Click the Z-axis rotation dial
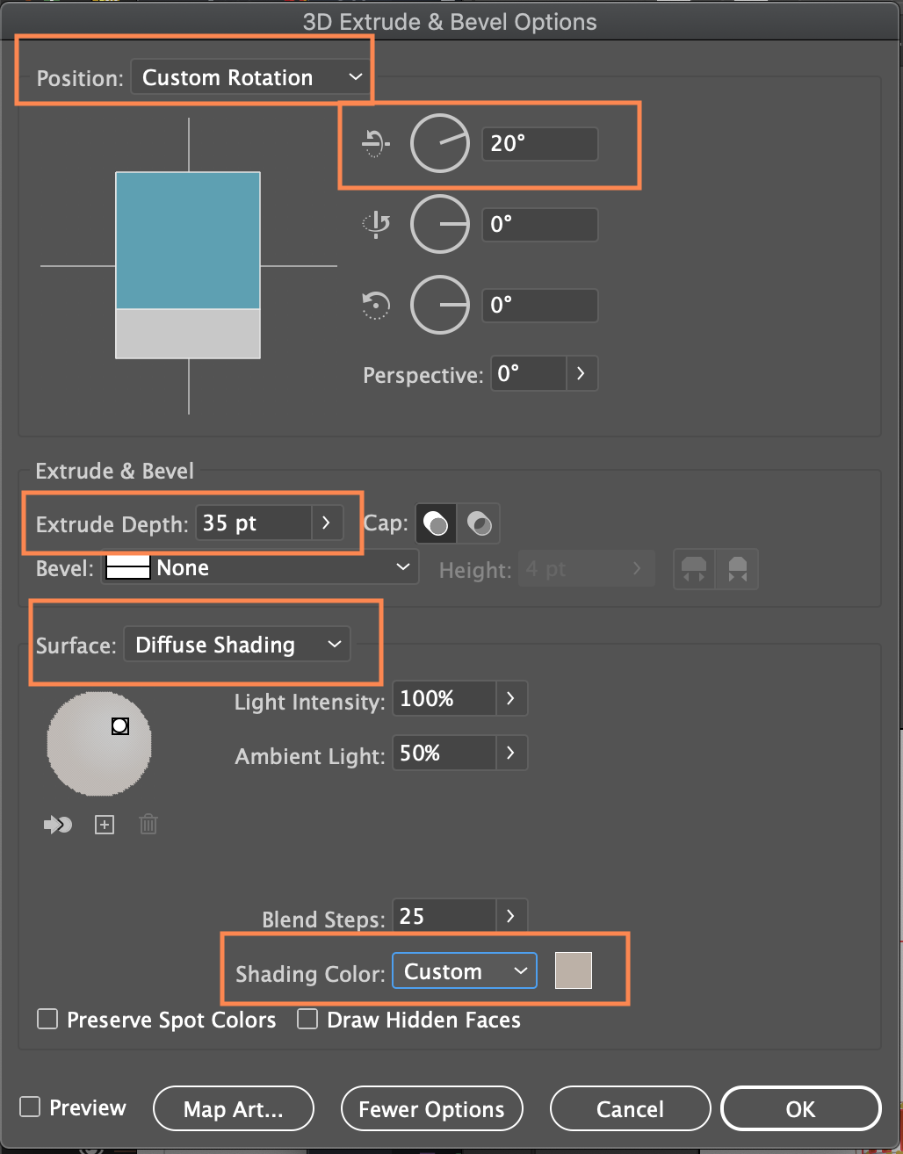The image size is (903, 1154). coord(440,305)
